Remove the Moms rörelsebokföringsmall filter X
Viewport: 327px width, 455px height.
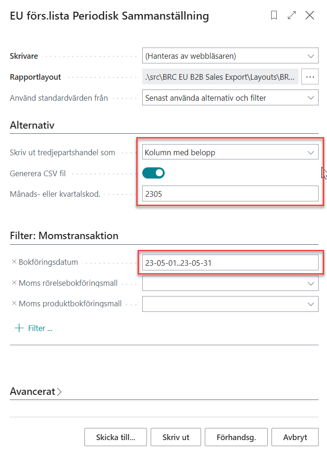tap(14, 283)
